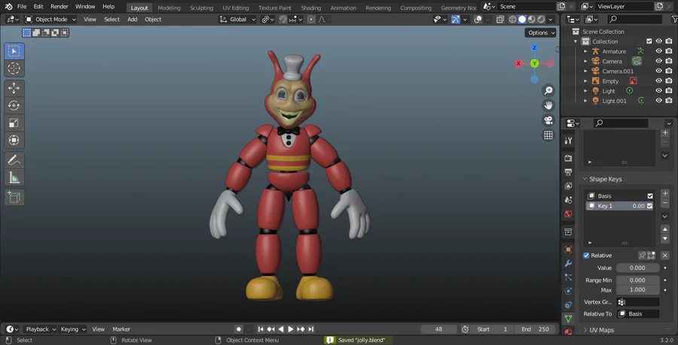Image resolution: width=678 pixels, height=345 pixels.
Task: Select the Measure tool
Action: [x=14, y=177]
